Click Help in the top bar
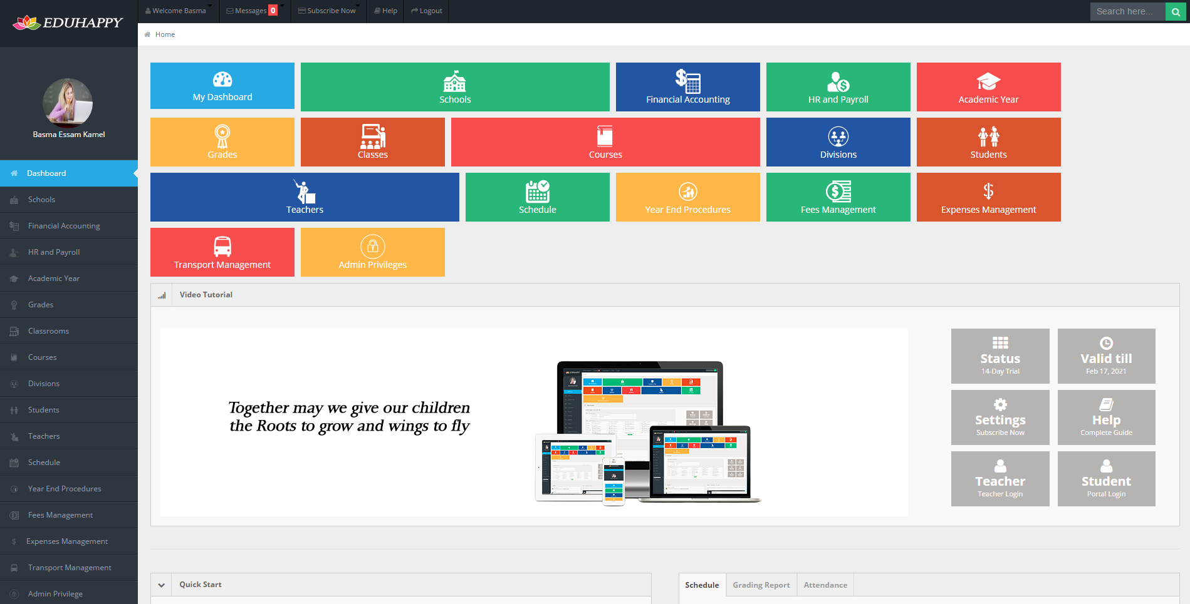This screenshot has width=1190, height=604. pos(386,11)
